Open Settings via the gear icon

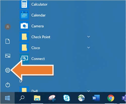point(8,70)
